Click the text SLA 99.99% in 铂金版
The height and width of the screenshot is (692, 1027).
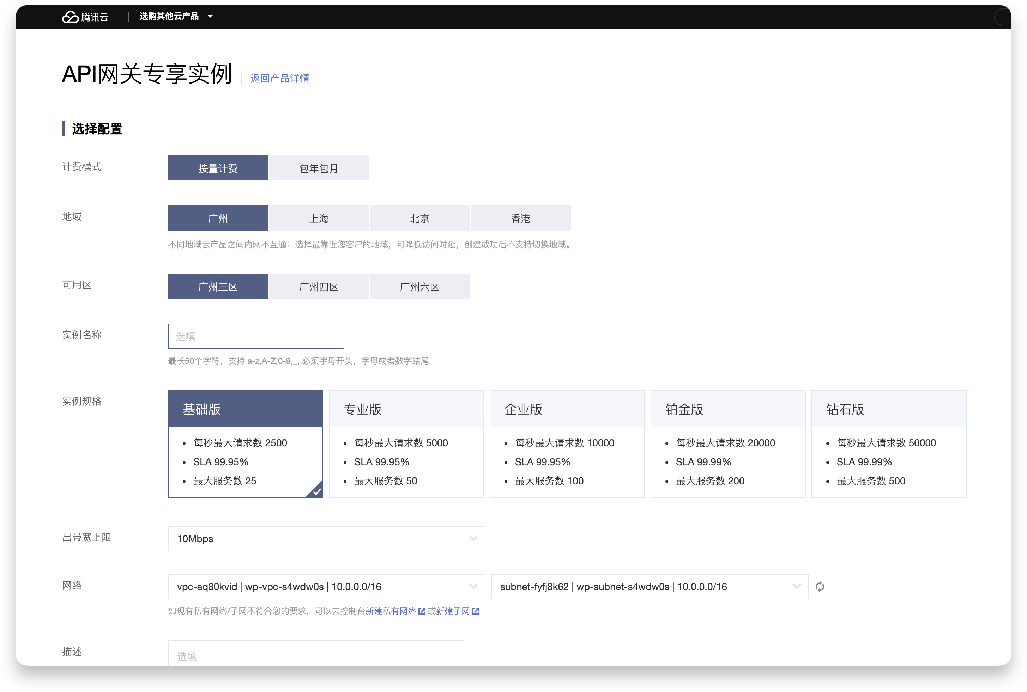click(703, 462)
